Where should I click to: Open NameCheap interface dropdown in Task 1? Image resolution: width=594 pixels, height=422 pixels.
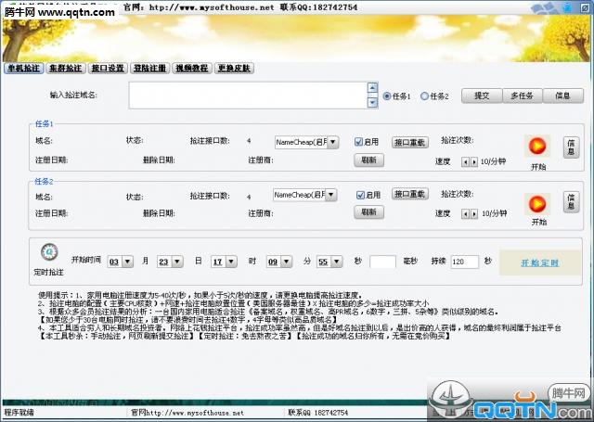pyautogui.click(x=332, y=142)
